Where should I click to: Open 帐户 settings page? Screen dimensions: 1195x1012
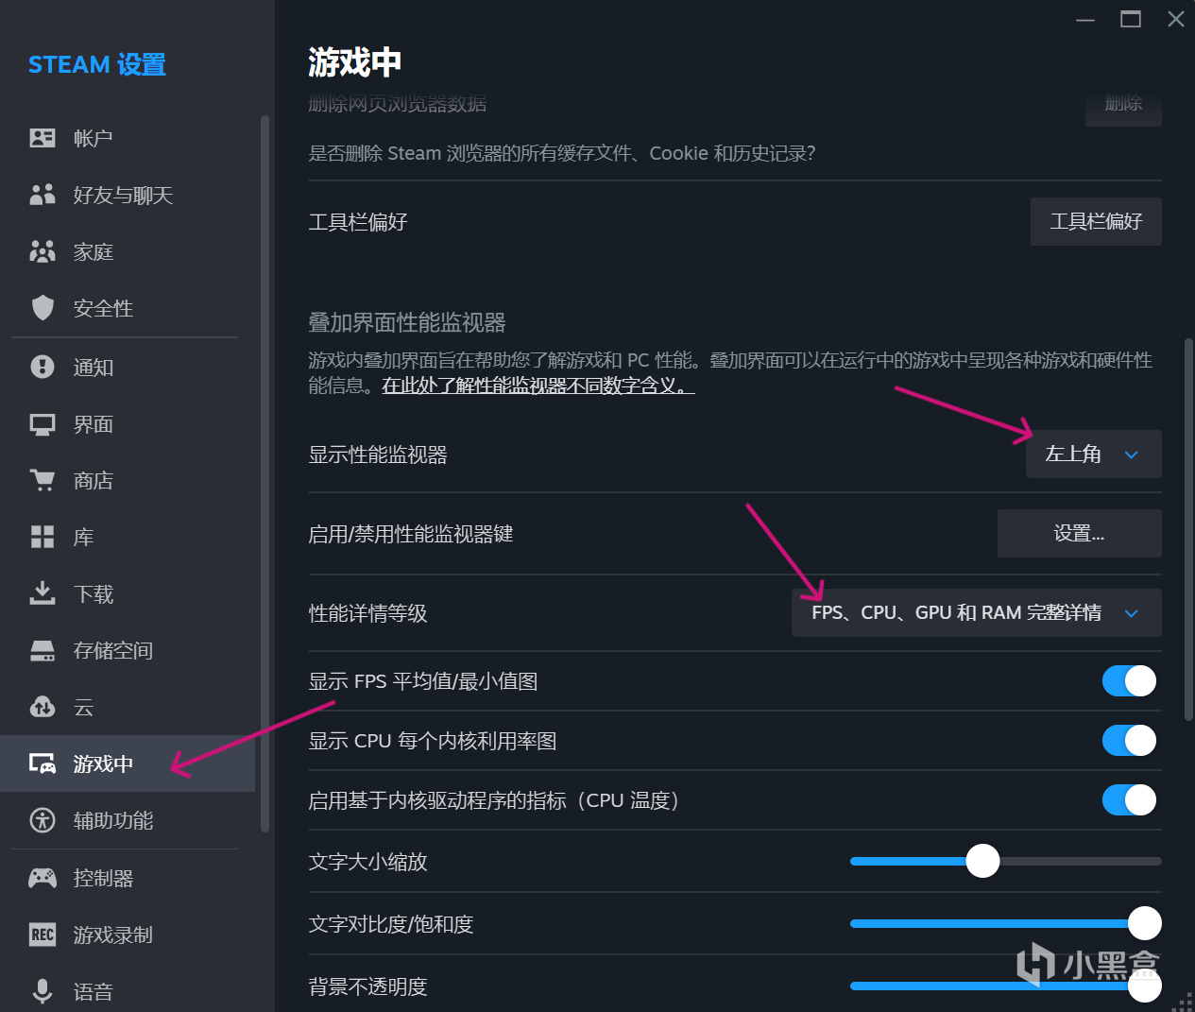128,138
